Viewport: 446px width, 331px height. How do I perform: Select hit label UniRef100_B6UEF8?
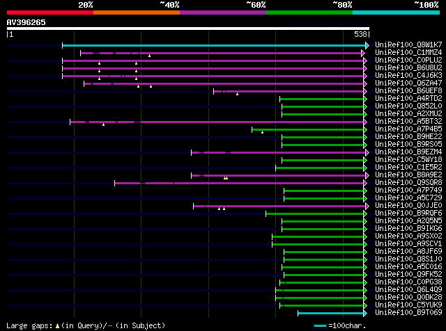[408, 91]
